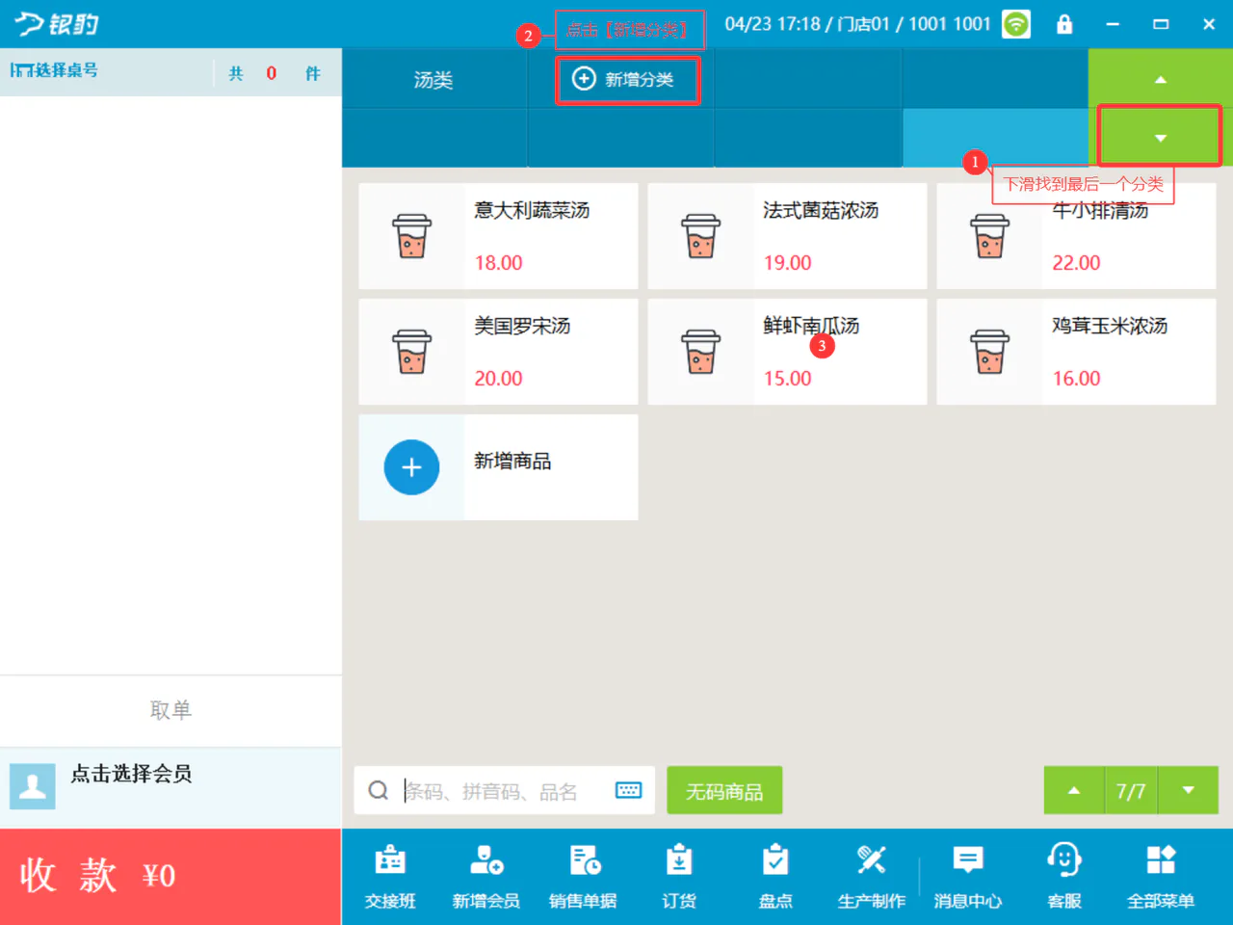Contact 客服 customer service

point(1064,877)
